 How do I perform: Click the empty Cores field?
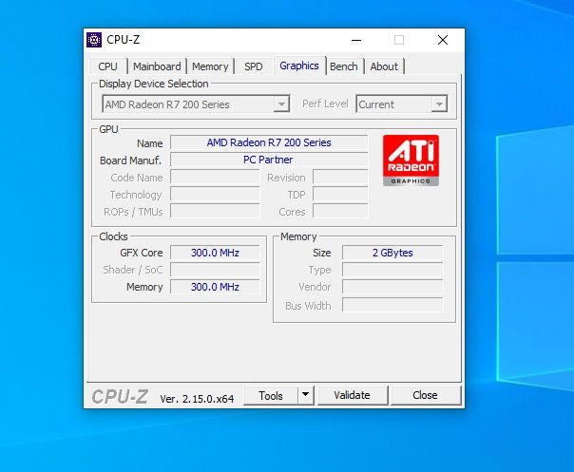pyautogui.click(x=340, y=211)
